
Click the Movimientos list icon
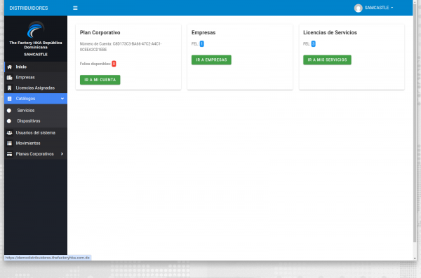pos(9,144)
